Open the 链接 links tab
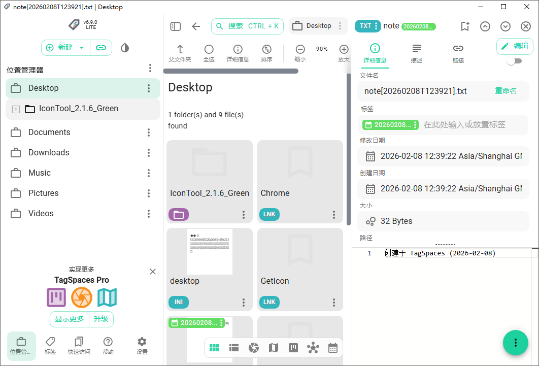The width and height of the screenshot is (539, 366). [x=458, y=53]
